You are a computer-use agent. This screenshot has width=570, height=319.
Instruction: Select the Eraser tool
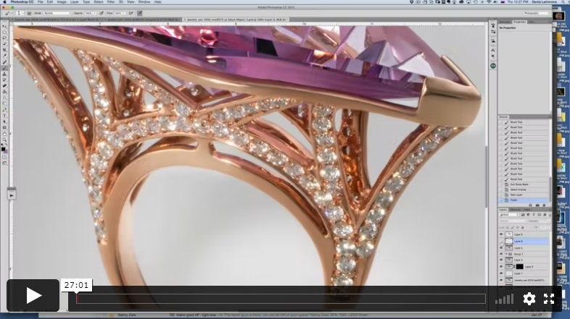tap(4, 86)
